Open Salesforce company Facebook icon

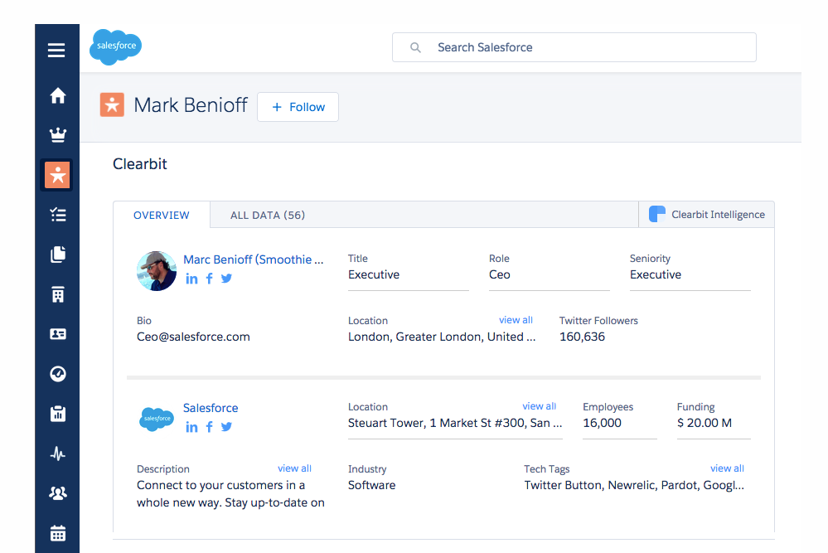209,427
